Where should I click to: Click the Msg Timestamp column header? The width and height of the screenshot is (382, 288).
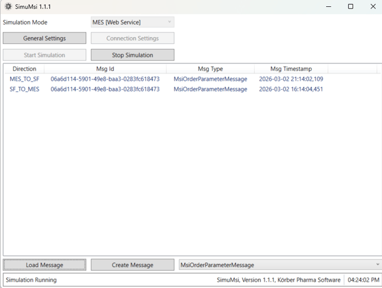tap(291, 69)
